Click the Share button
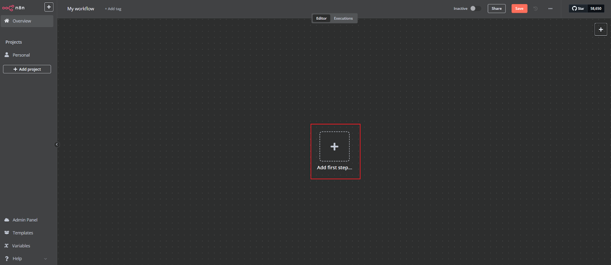This screenshot has width=611, height=265. click(x=496, y=8)
